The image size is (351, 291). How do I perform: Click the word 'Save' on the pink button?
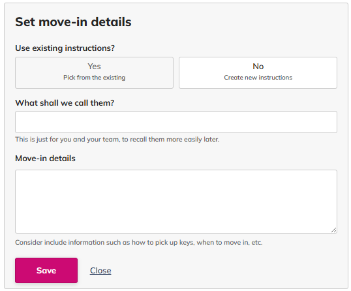pos(46,270)
